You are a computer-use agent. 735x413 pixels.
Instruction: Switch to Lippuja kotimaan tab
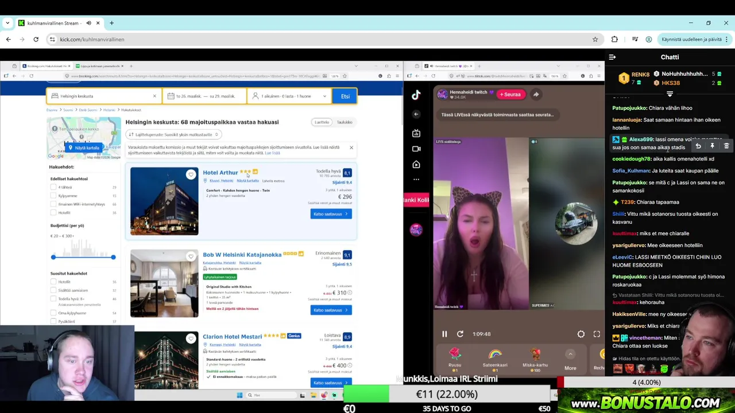click(x=99, y=66)
